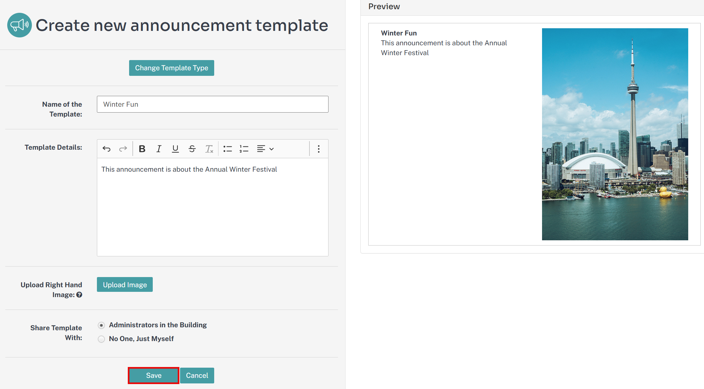This screenshot has height=389, width=704.
Task: Insert a numbered list
Action: 244,149
